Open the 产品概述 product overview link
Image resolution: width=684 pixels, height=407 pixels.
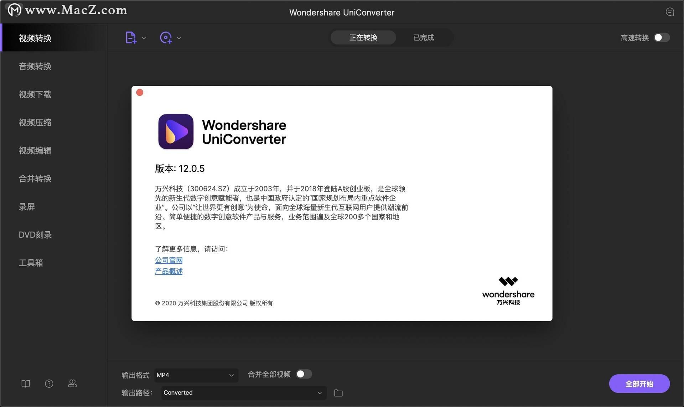[169, 271]
